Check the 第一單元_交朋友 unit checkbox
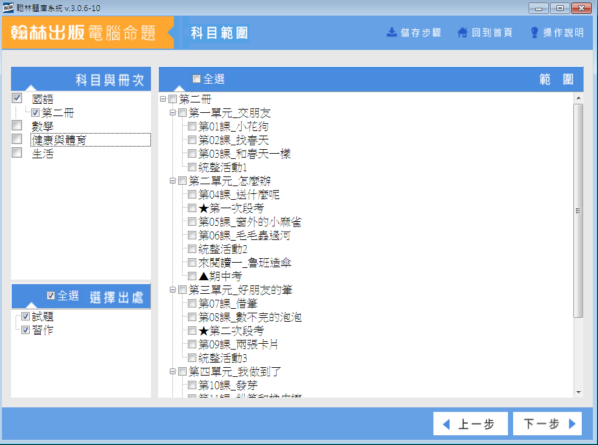598x445 pixels. 182,113
